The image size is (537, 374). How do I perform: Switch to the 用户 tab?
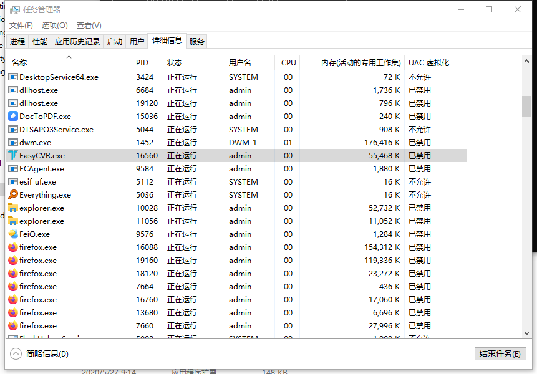point(137,41)
